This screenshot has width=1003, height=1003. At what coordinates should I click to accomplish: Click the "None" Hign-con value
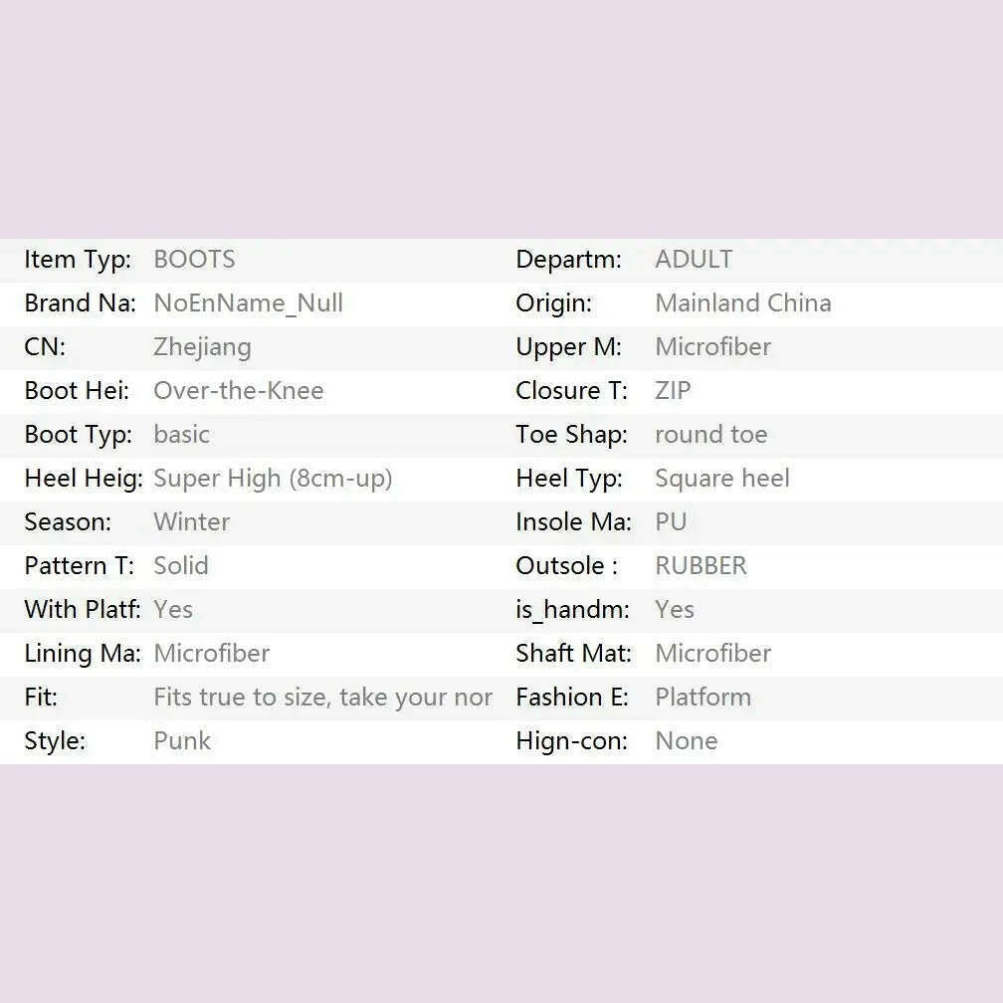(x=686, y=741)
